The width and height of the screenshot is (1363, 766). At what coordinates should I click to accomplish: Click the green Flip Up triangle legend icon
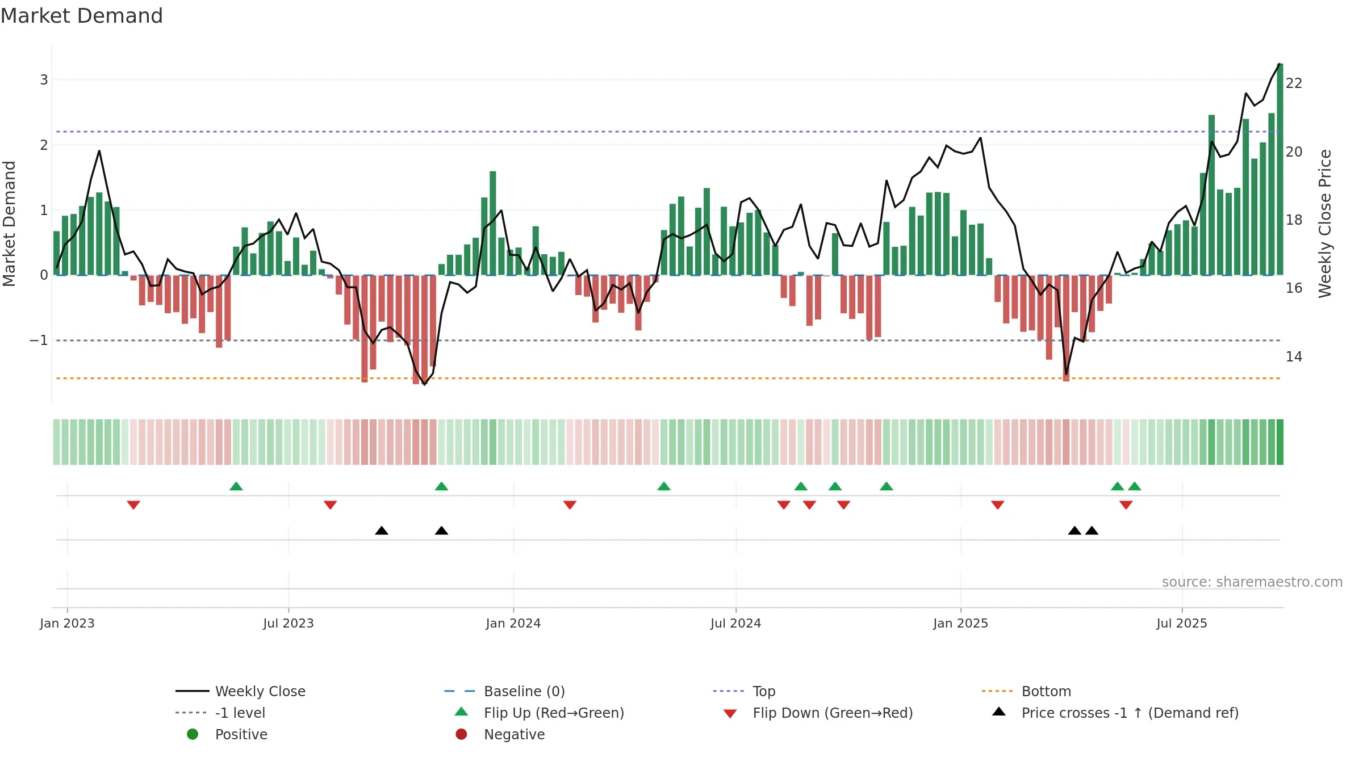click(x=461, y=712)
